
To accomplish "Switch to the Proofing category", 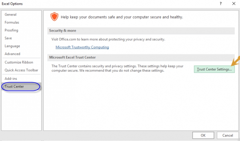I will click(x=12, y=31).
